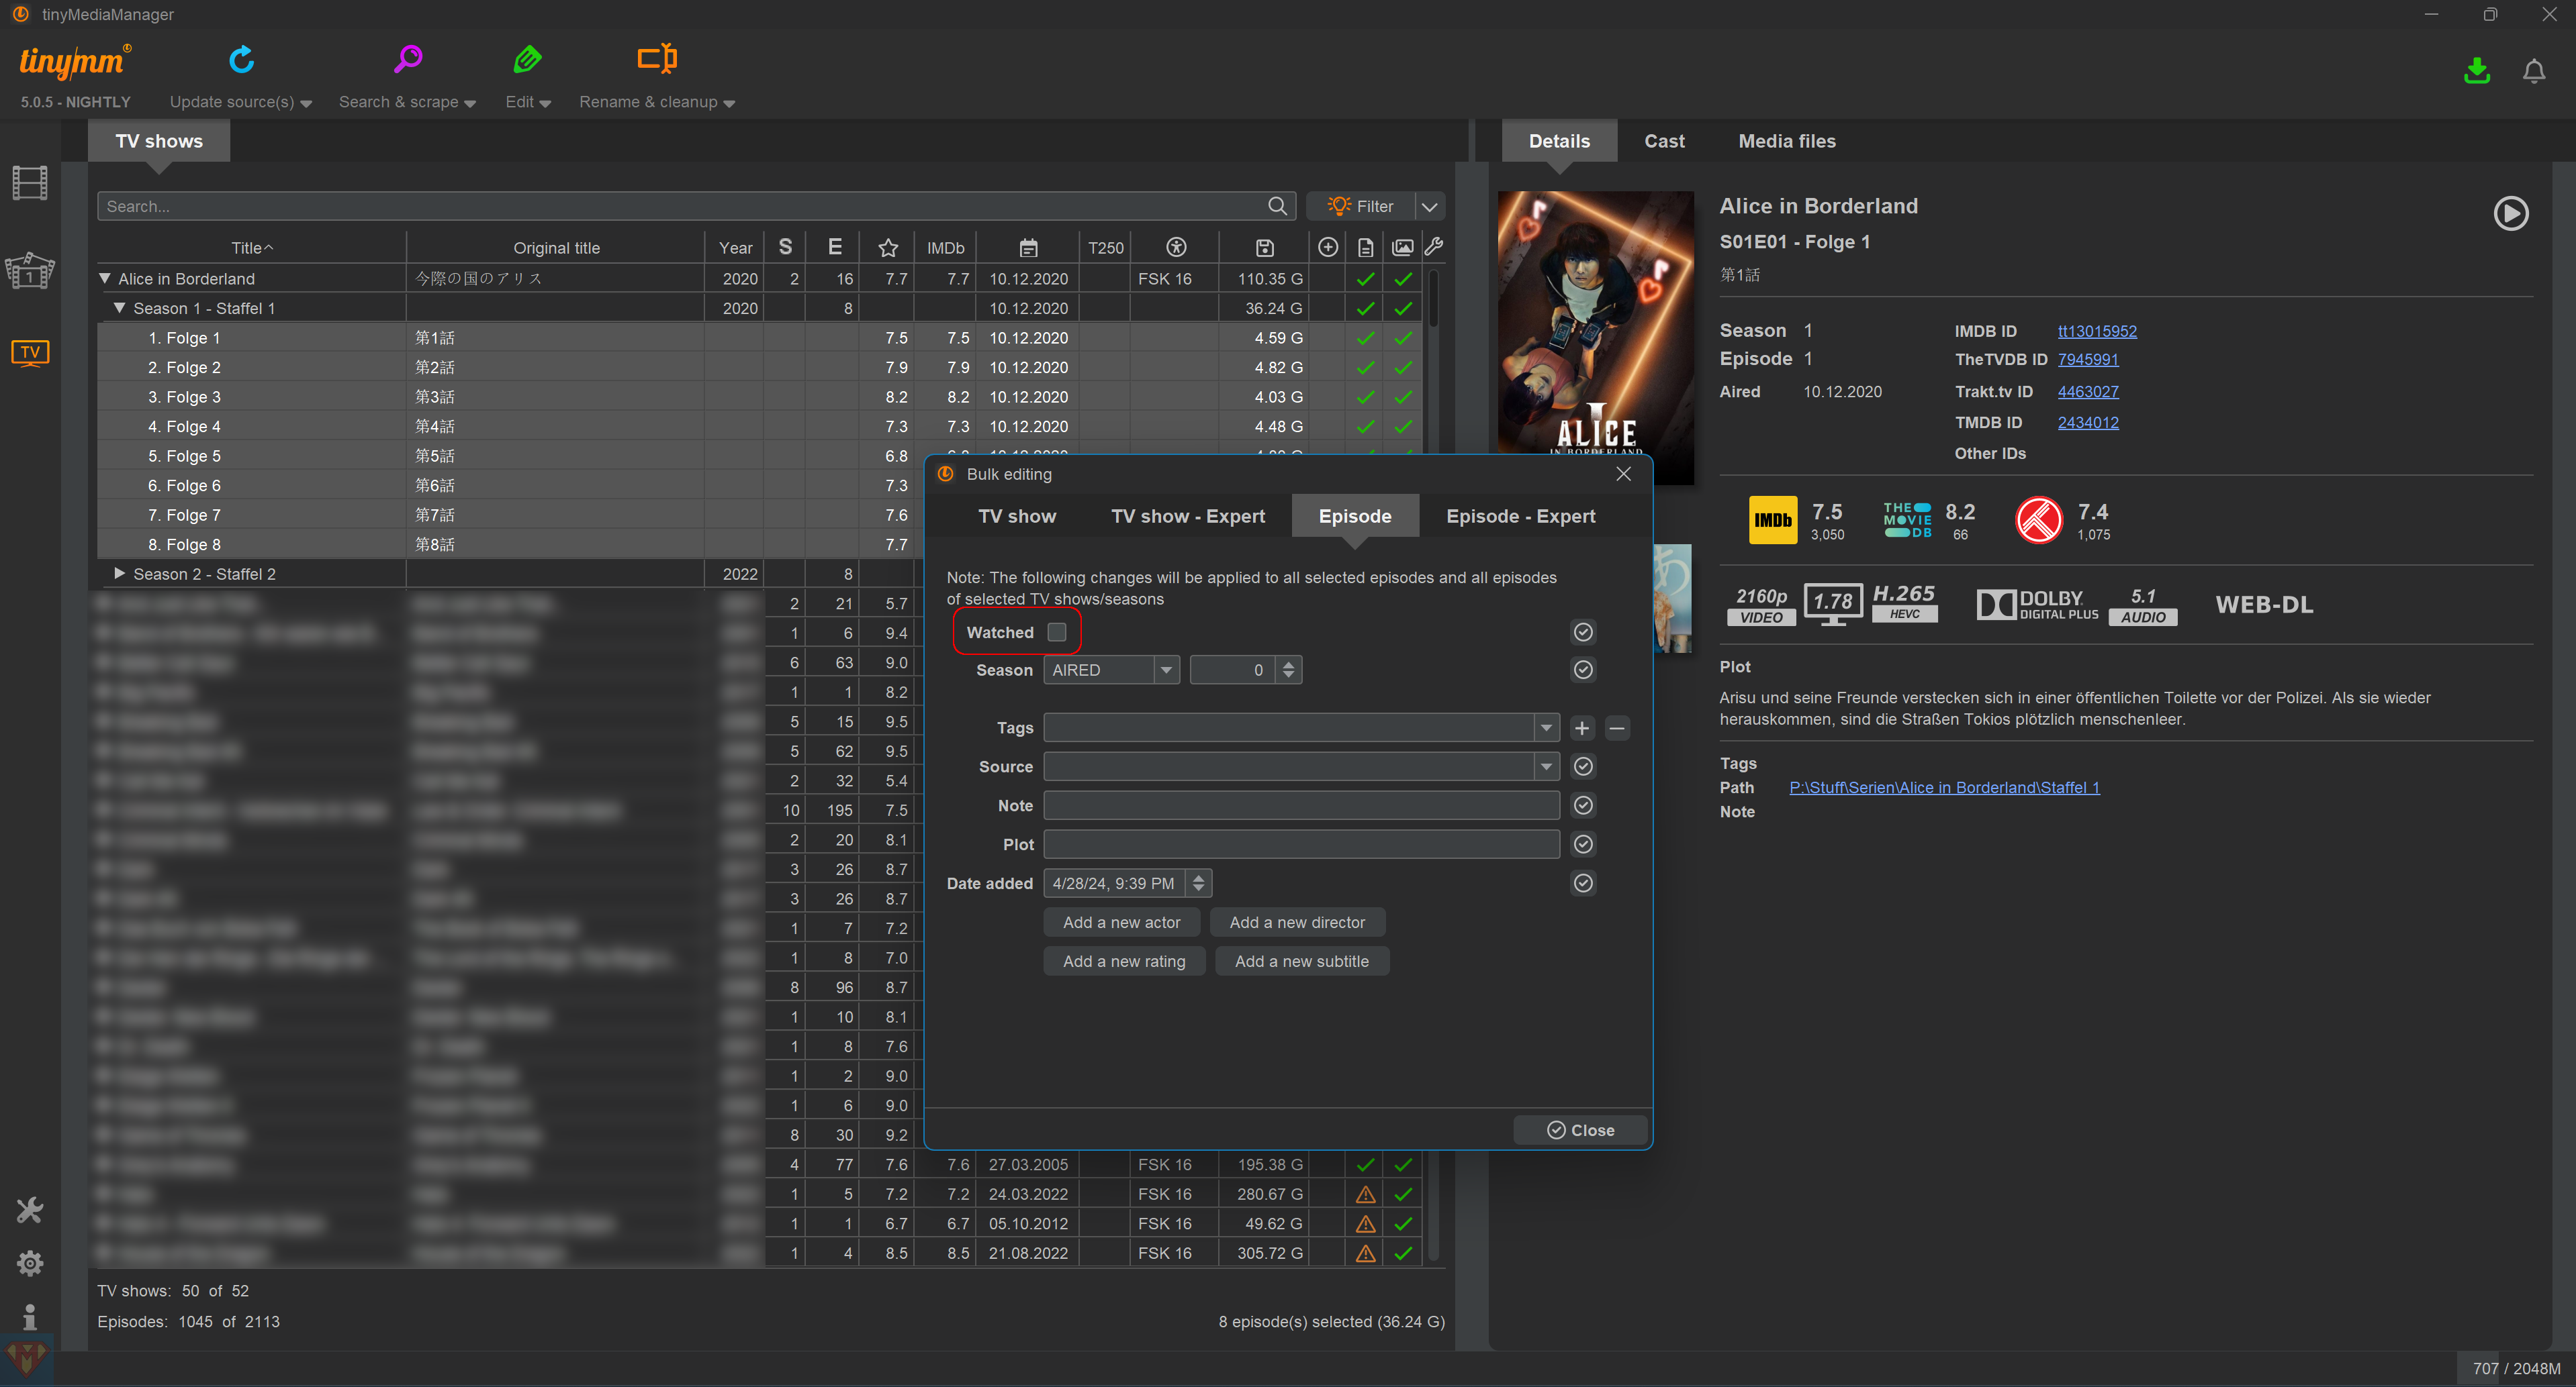Screen dimensions: 2576x1387
Task: Open the notifications bell
Action: tap(2533, 71)
